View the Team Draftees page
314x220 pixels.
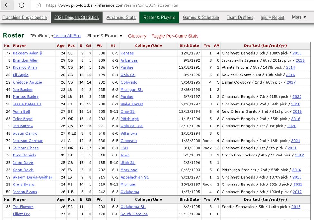coord(240,17)
